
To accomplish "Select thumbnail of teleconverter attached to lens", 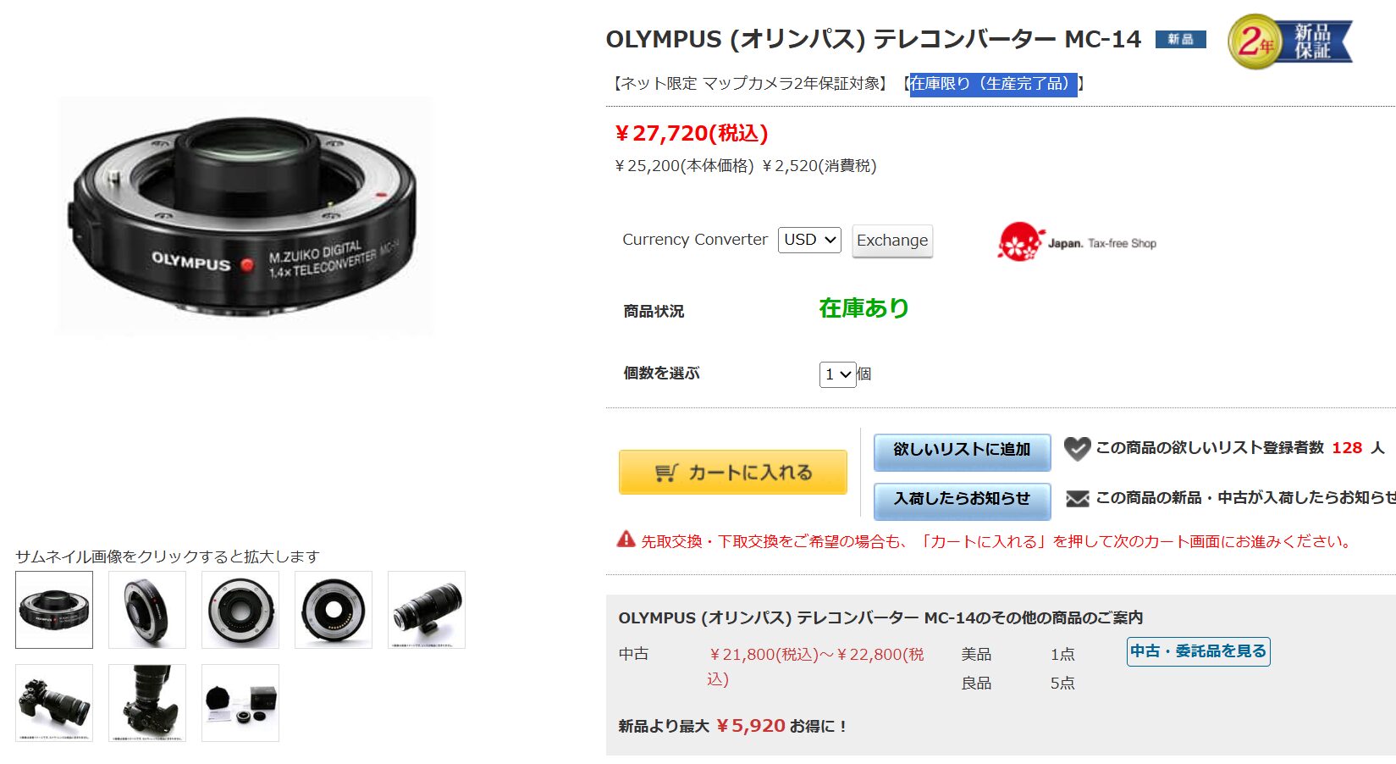I will click(427, 610).
